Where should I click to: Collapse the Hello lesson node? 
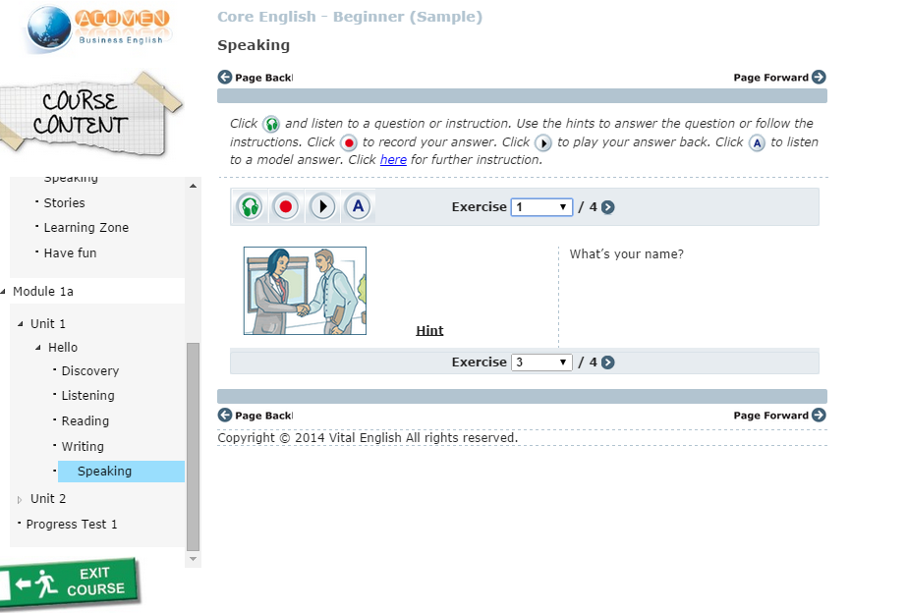[38, 348]
